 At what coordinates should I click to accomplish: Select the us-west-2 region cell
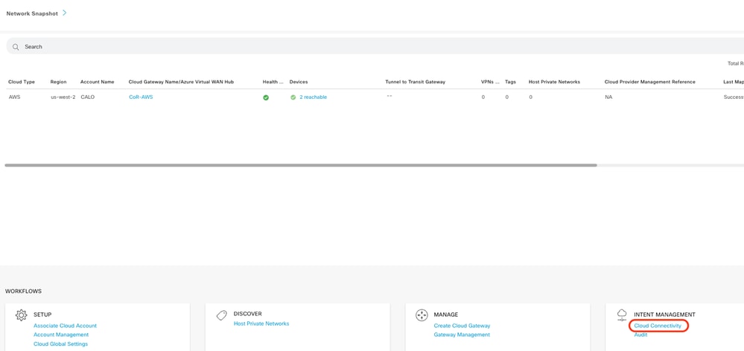[63, 97]
